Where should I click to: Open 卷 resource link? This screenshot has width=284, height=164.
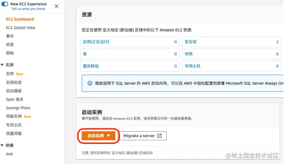click(x=85, y=54)
